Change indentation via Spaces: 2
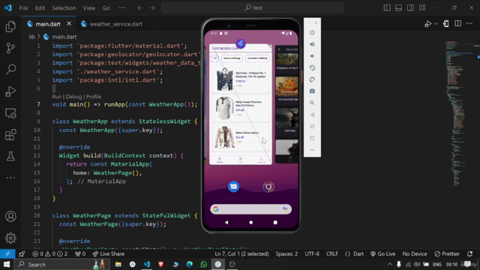Viewport: 480px width, 270px height. pyautogui.click(x=286, y=253)
